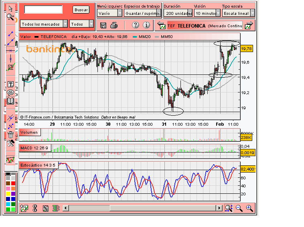Open the Duración 200 unidades dropdown
The width and height of the screenshot is (304, 227).
click(x=178, y=13)
